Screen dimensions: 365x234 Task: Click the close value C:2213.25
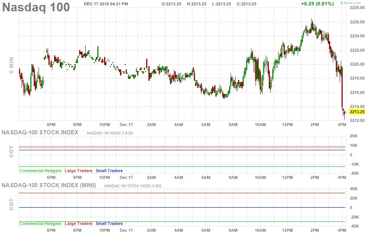[246, 4]
